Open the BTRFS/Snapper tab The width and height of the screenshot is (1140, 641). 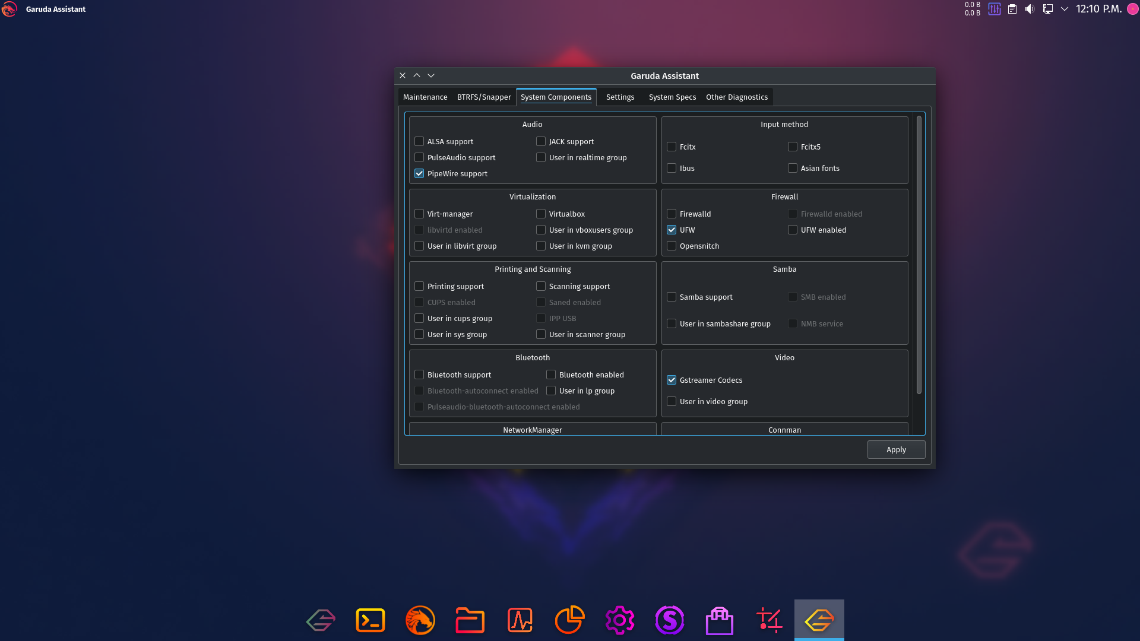[484, 97]
